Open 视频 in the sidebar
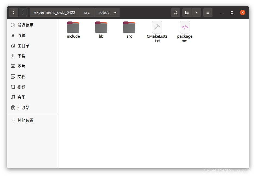Screen dimensions: 256x176 33,87
